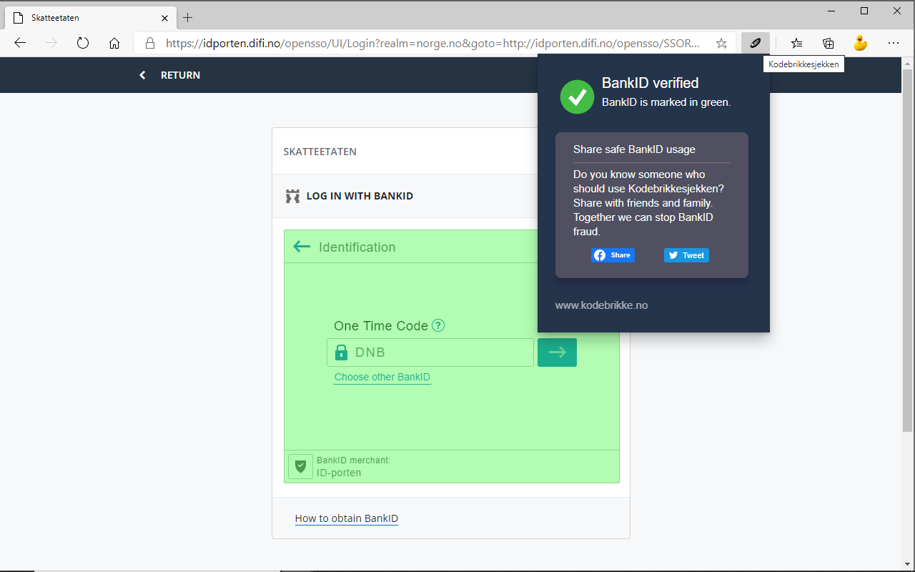Click the BankID merchant shield icon
This screenshot has width=915, height=572.
coord(300,466)
